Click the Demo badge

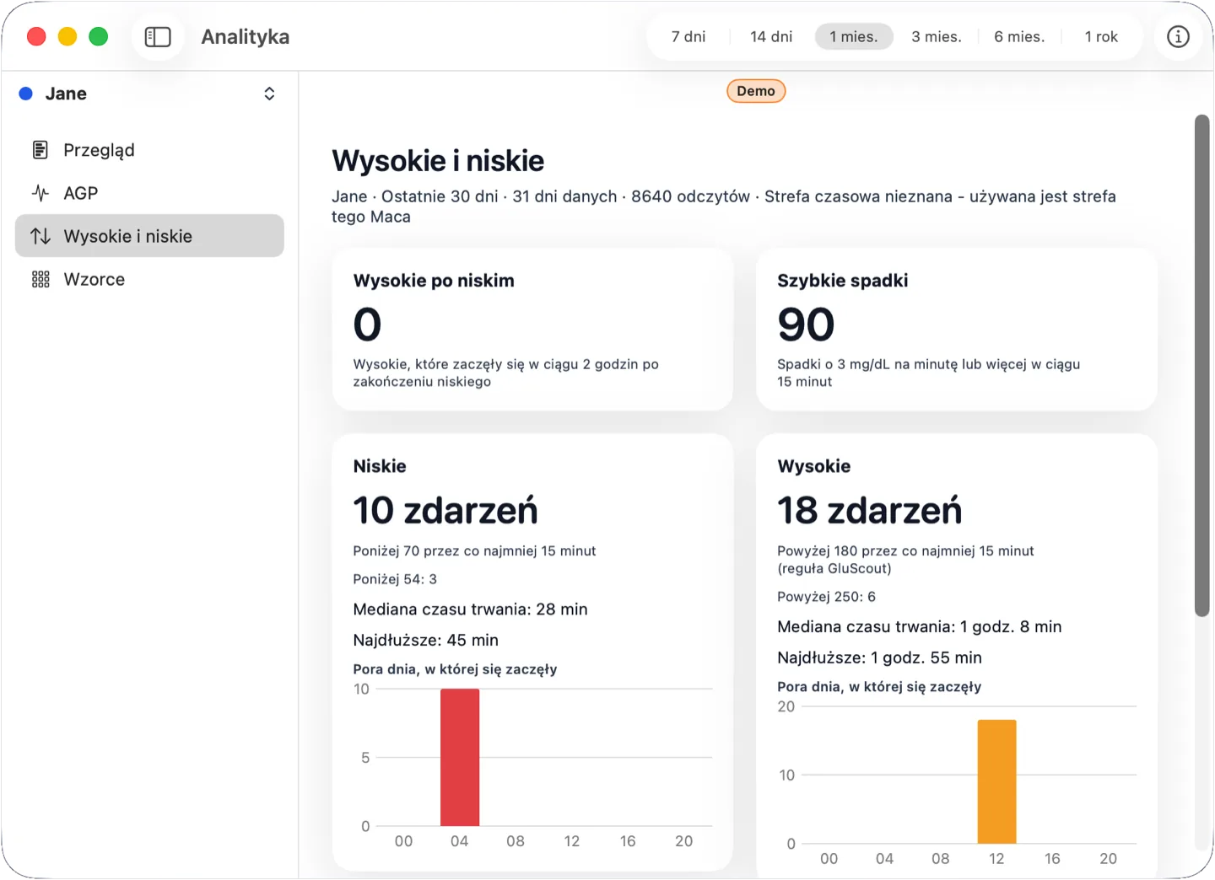click(756, 91)
